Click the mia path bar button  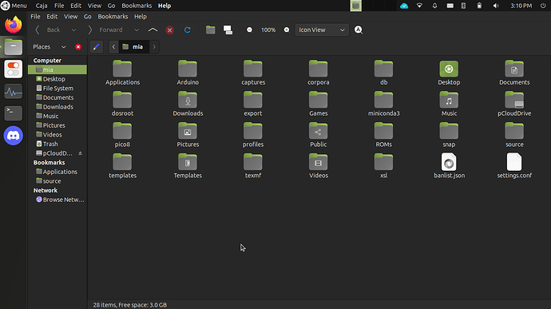pos(133,47)
